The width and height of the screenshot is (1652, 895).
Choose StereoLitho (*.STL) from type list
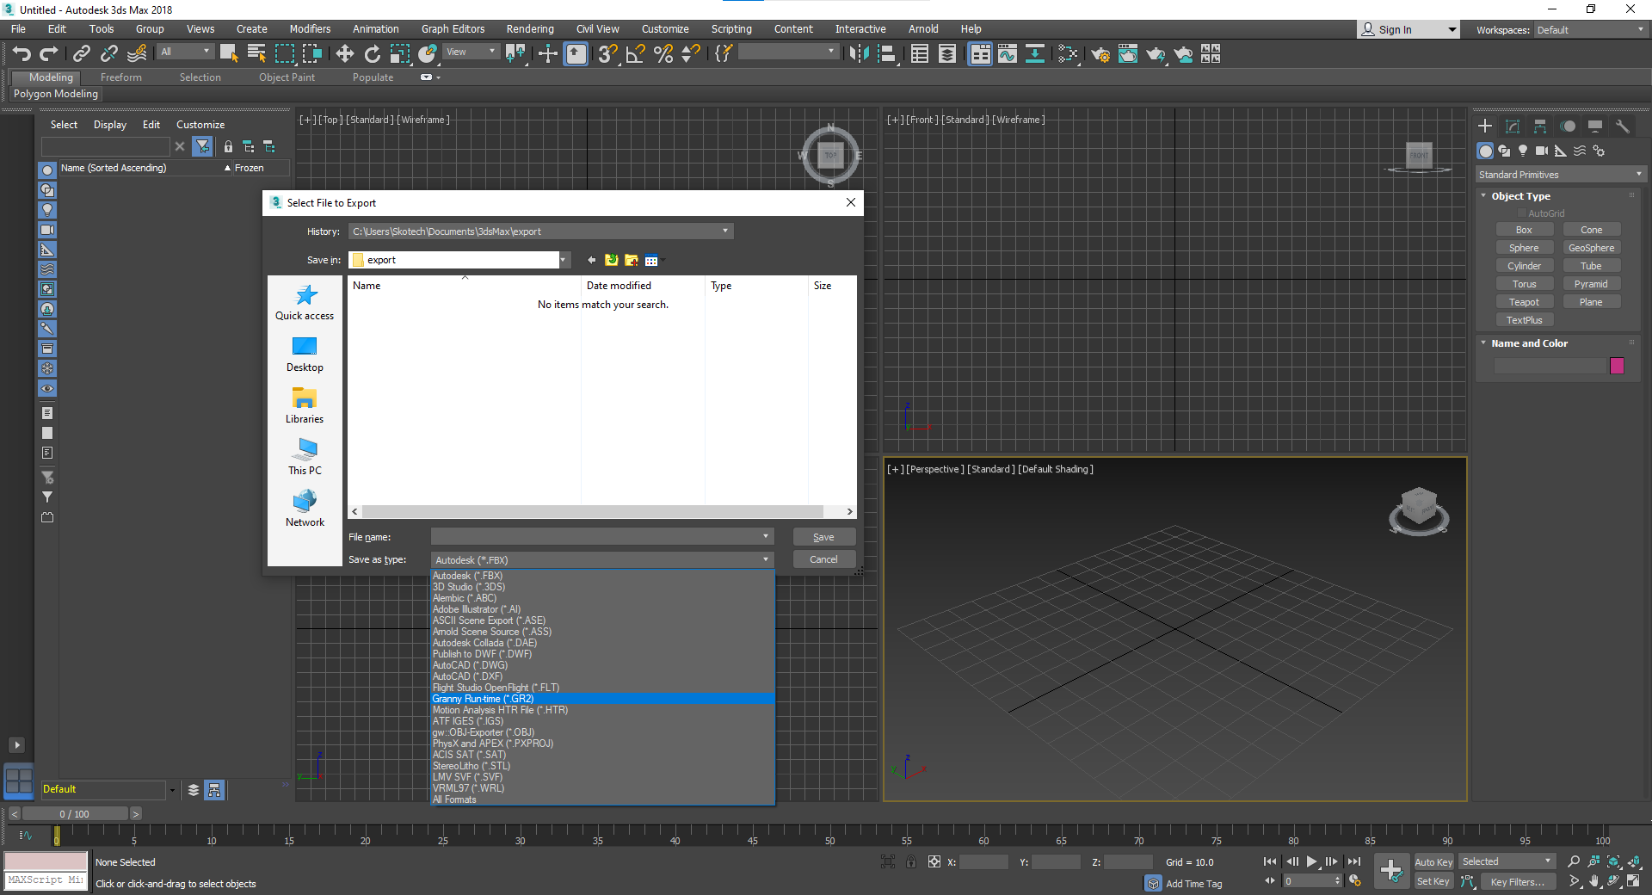[x=602, y=766]
